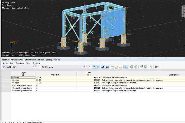Click the blue filter funnel icon
This screenshot has width=185, height=123.
pyautogui.click(x=141, y=67)
